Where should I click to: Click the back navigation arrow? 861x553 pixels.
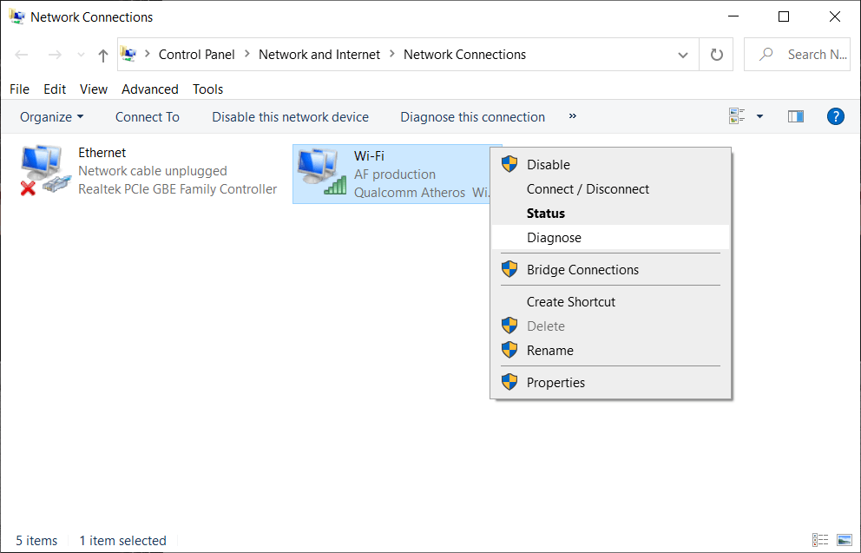(x=21, y=54)
